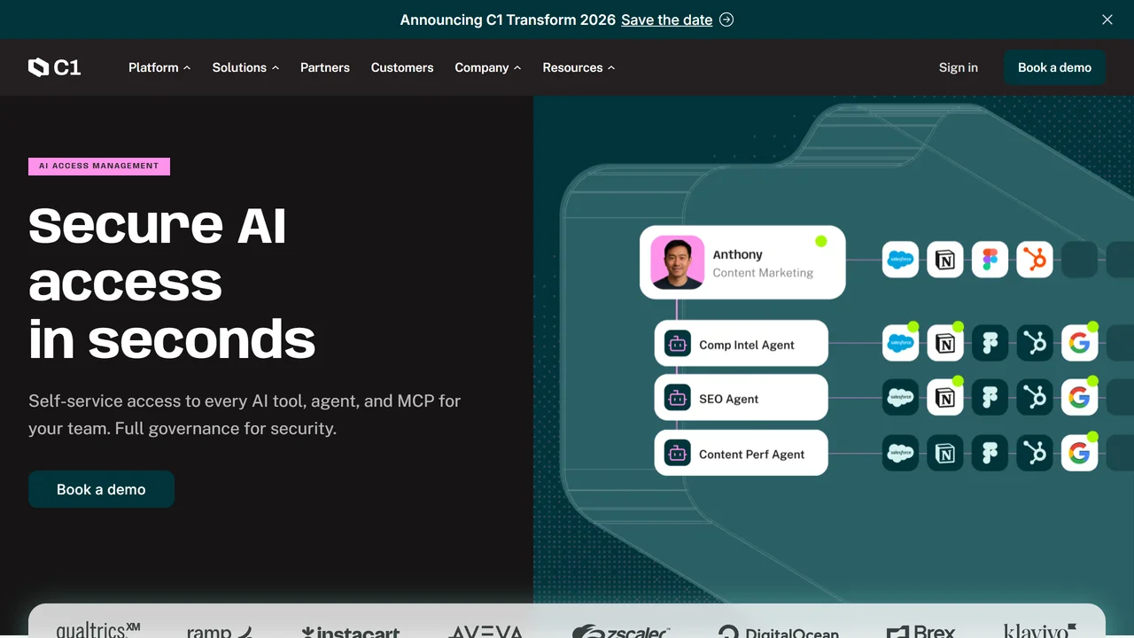
Task: Click the AI ACCESS MANAGEMENT badge
Action: [99, 166]
